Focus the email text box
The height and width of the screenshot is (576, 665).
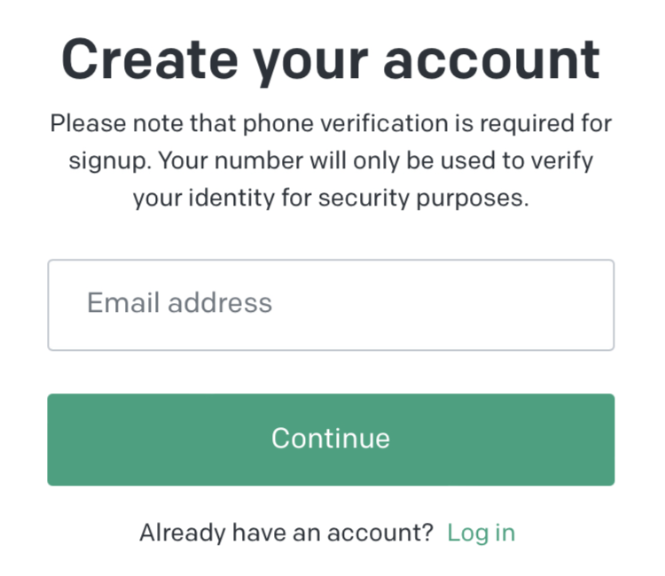pos(330,305)
